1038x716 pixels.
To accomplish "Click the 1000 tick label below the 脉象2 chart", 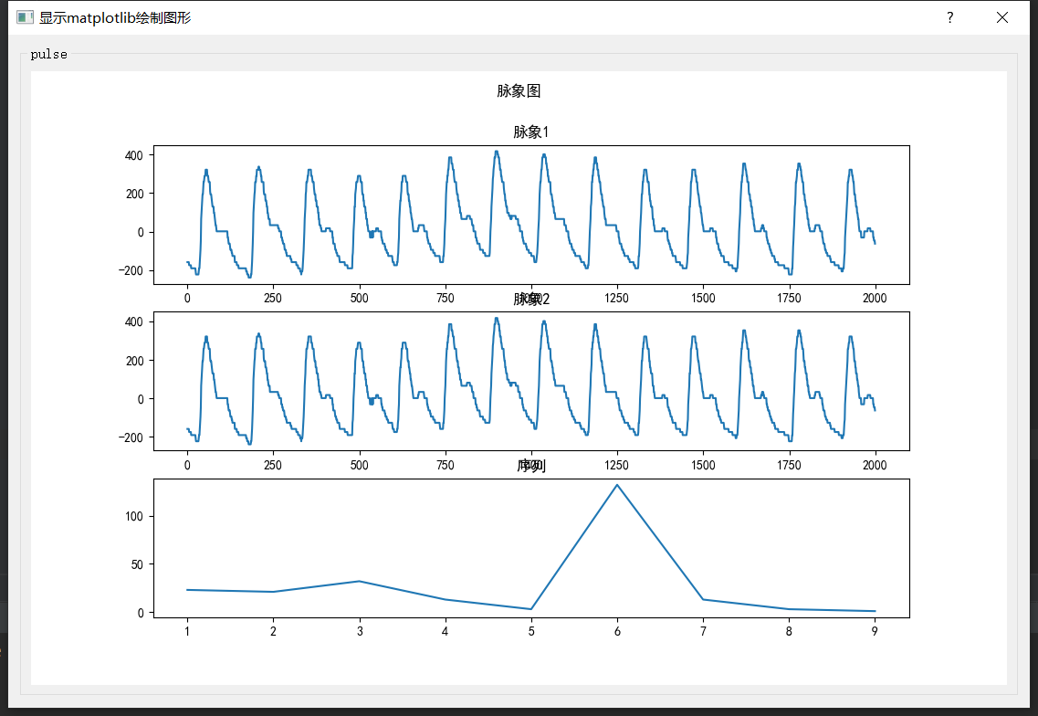I will click(x=531, y=465).
